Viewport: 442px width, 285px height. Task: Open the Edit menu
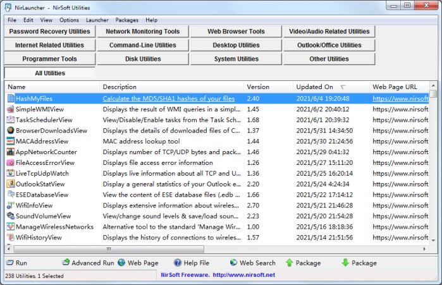28,20
